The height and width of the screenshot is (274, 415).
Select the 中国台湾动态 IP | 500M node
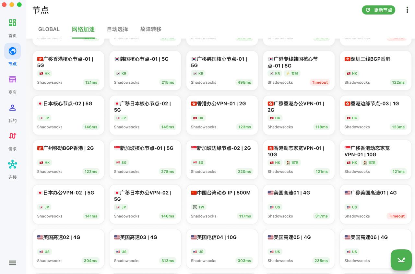click(x=222, y=204)
